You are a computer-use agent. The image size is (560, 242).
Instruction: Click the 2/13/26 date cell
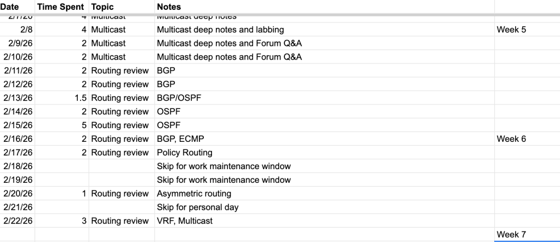tap(18, 98)
